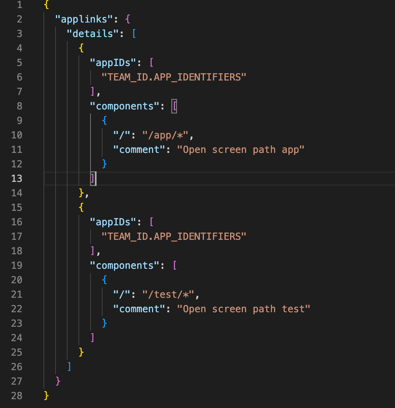Image resolution: width=395 pixels, height=408 pixels.
Task: Click the "comment" key on line 11
Action: click(x=139, y=150)
